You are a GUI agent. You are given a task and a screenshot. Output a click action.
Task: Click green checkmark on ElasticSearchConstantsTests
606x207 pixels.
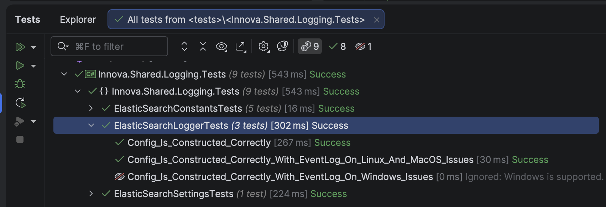tap(106, 108)
